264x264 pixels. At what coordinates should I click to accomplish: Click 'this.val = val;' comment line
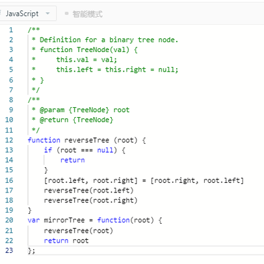pyautogui.click(x=86, y=60)
